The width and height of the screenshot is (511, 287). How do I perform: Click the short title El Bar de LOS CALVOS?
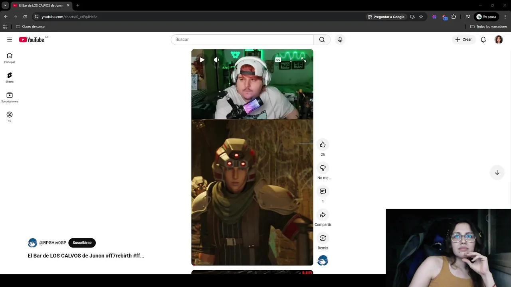pos(86,256)
